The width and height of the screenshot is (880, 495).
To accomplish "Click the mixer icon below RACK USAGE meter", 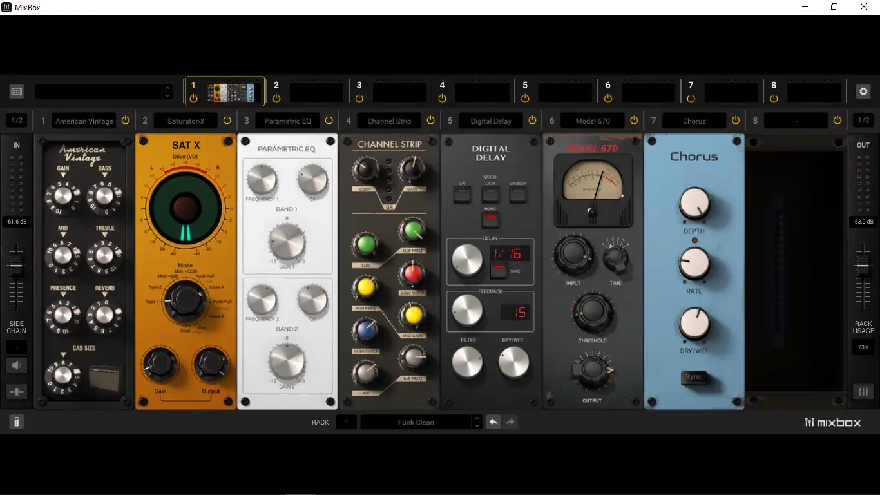I will point(863,391).
